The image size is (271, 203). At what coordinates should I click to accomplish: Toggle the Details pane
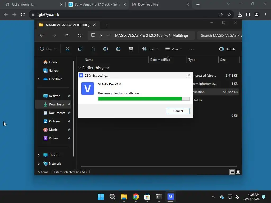coord(227,49)
